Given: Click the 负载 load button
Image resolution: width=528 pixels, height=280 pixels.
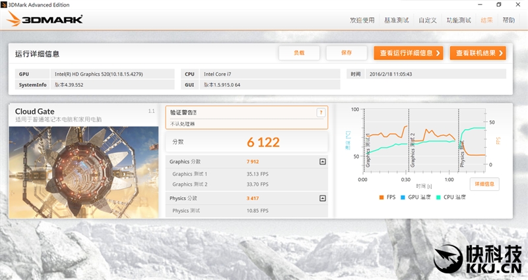Looking at the screenshot, I should click(299, 53).
